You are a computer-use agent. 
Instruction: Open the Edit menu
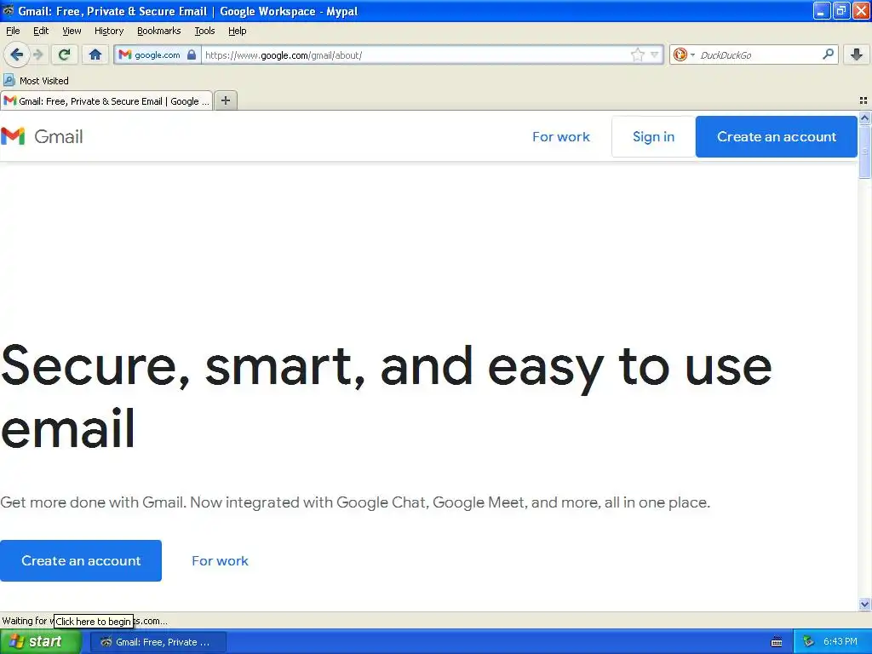[x=41, y=32]
